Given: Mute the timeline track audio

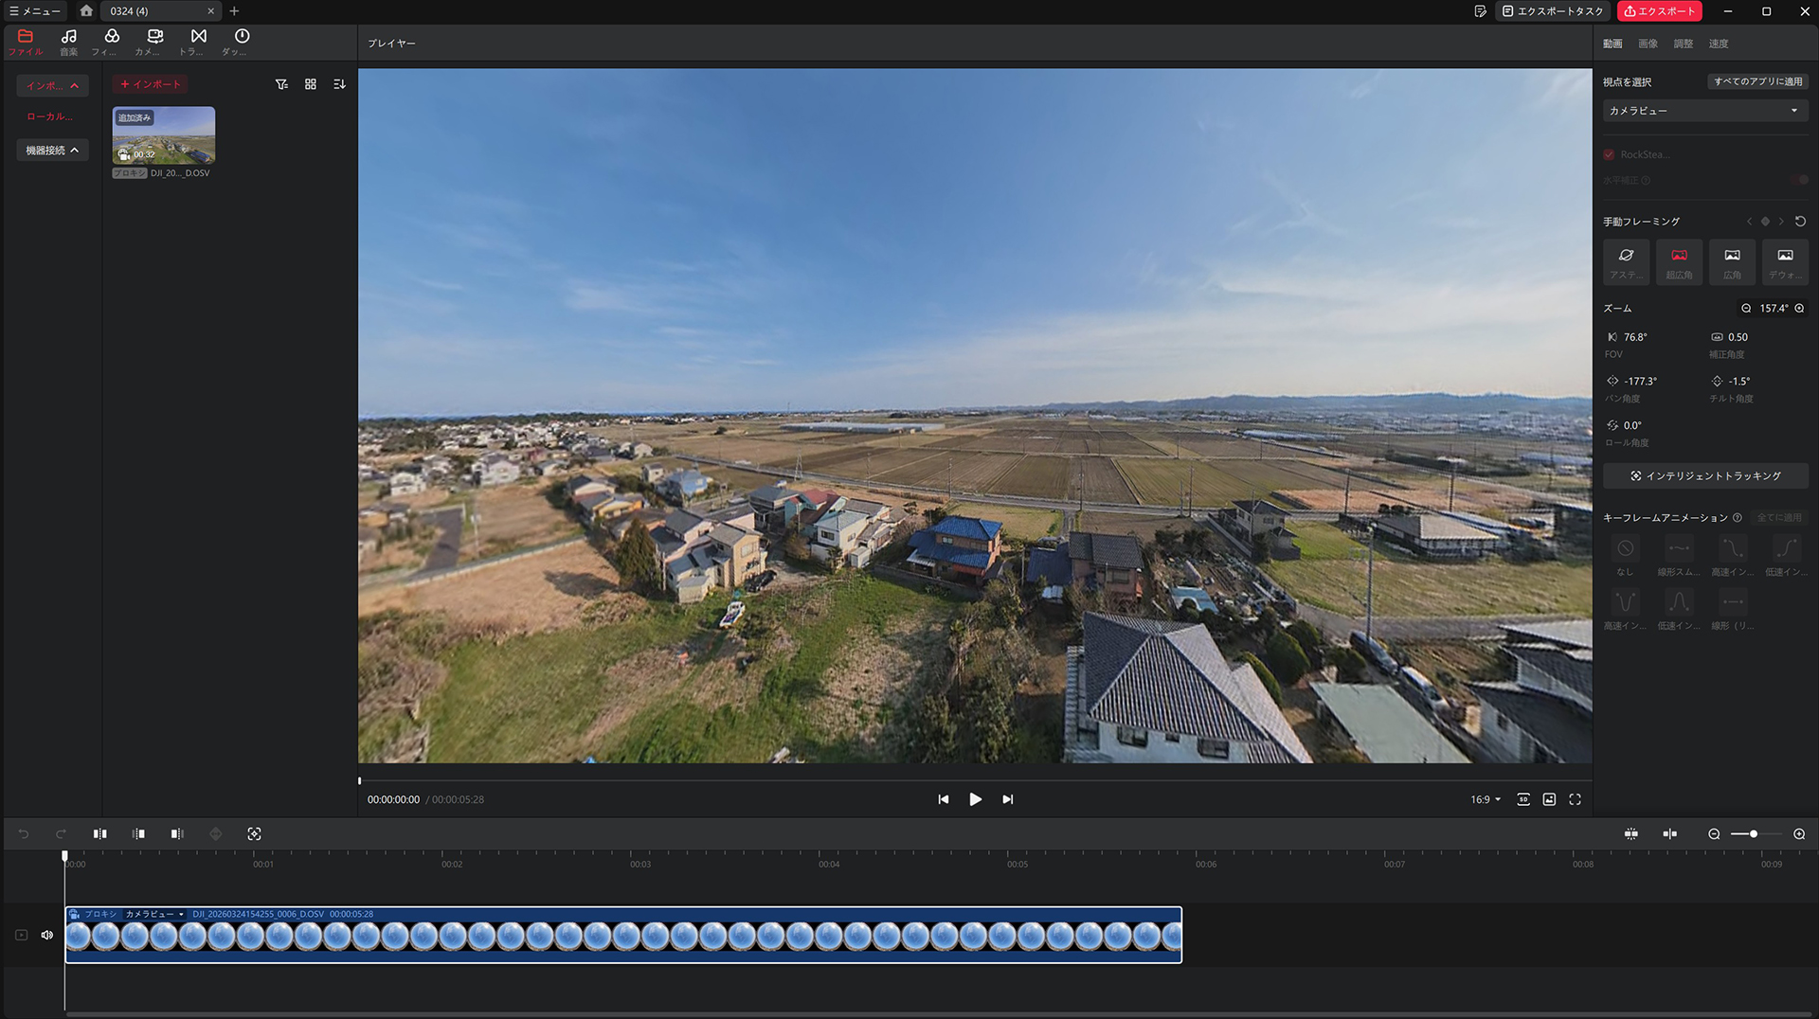Looking at the screenshot, I should (47, 935).
